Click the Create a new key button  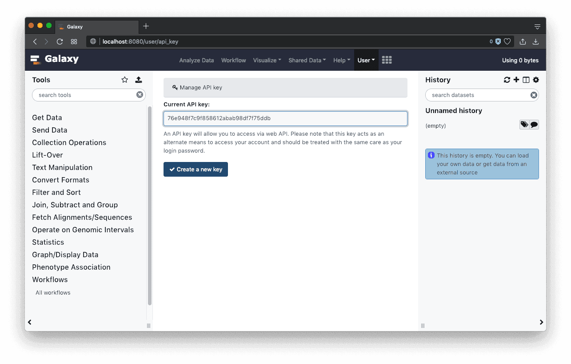point(196,170)
